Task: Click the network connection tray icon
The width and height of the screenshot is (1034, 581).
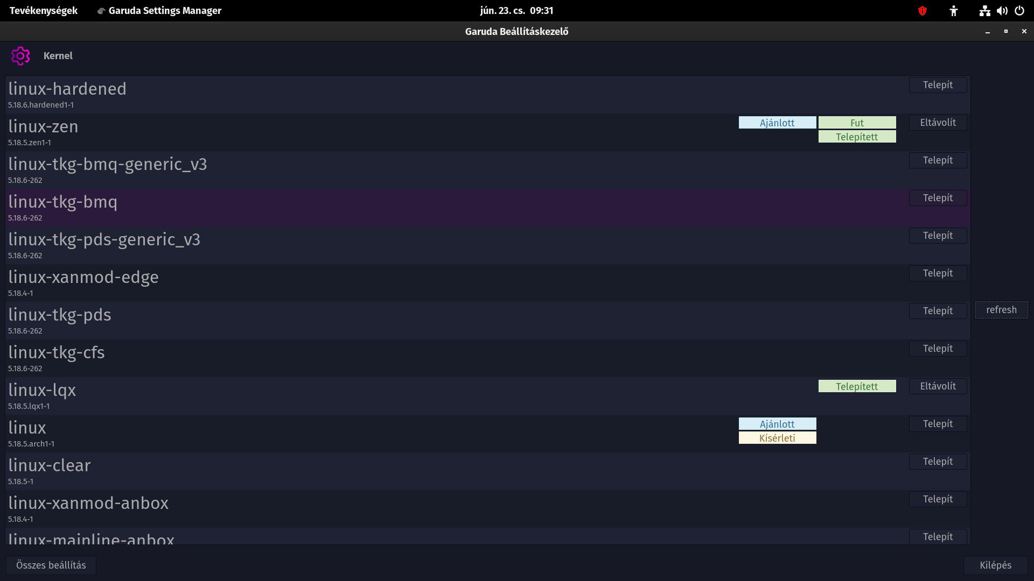Action: pos(984,11)
